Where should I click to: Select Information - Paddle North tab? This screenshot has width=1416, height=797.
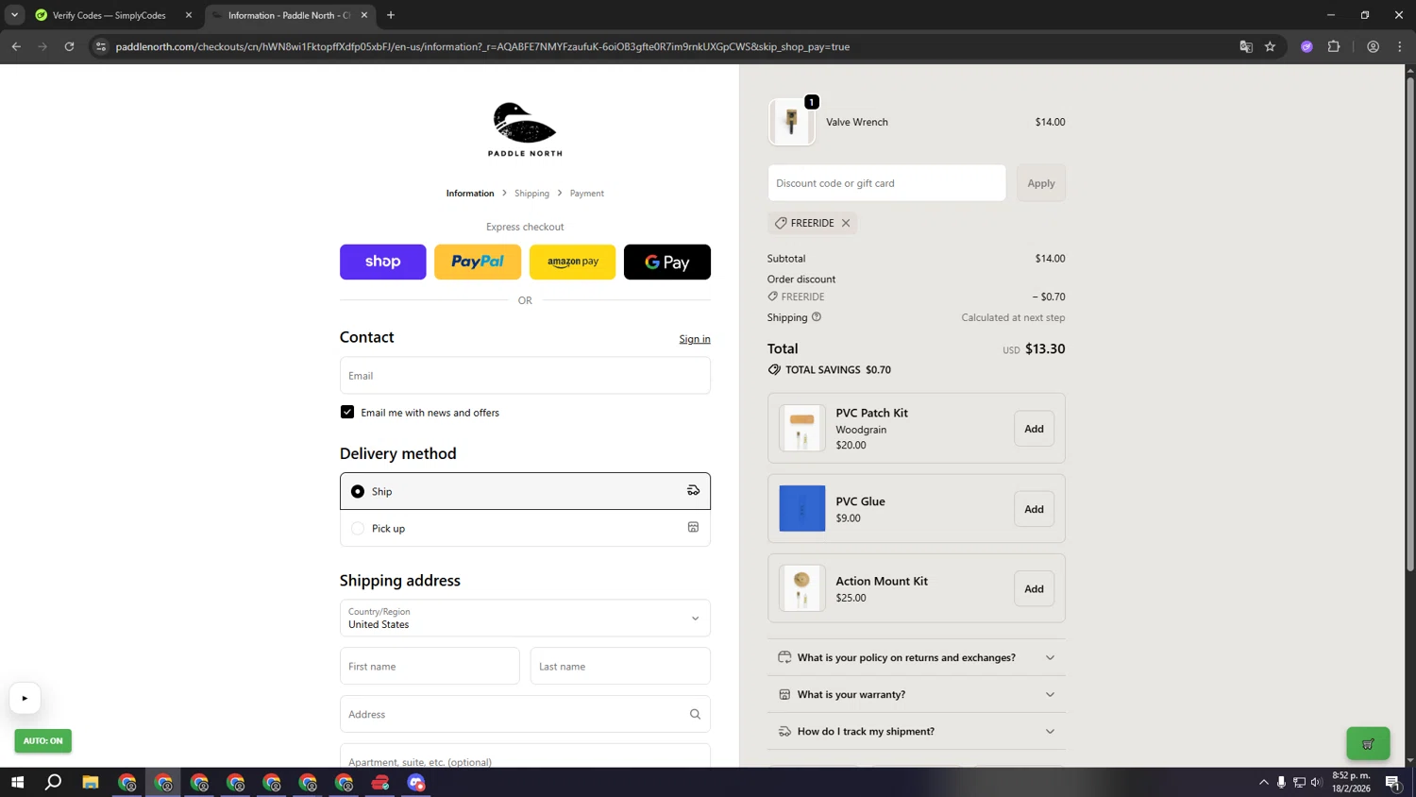(x=289, y=15)
